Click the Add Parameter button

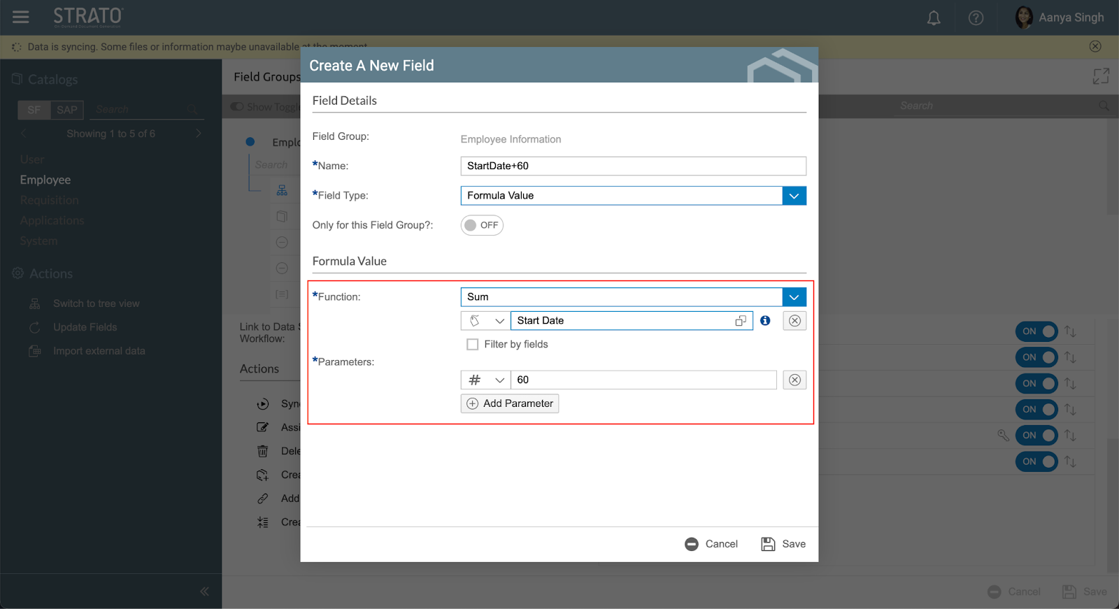coord(510,403)
